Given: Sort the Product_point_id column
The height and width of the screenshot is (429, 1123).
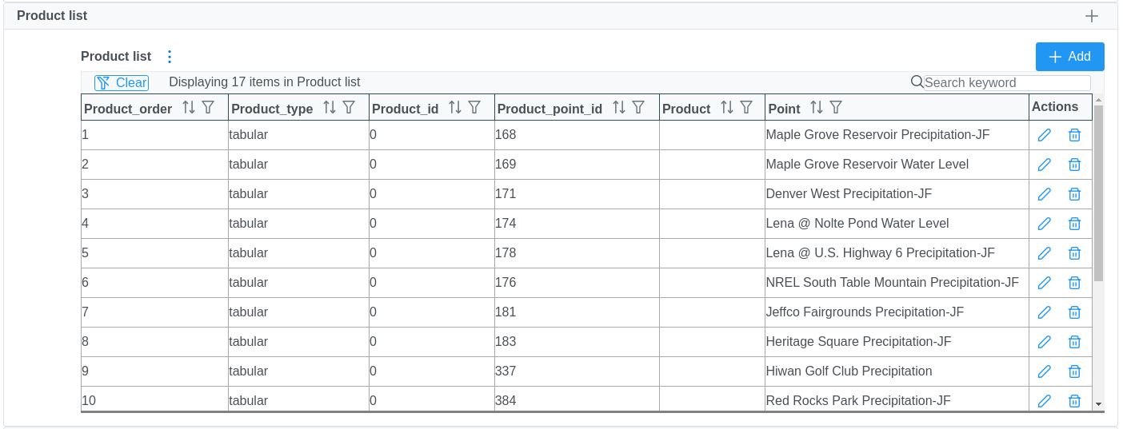Looking at the screenshot, I should tap(619, 107).
